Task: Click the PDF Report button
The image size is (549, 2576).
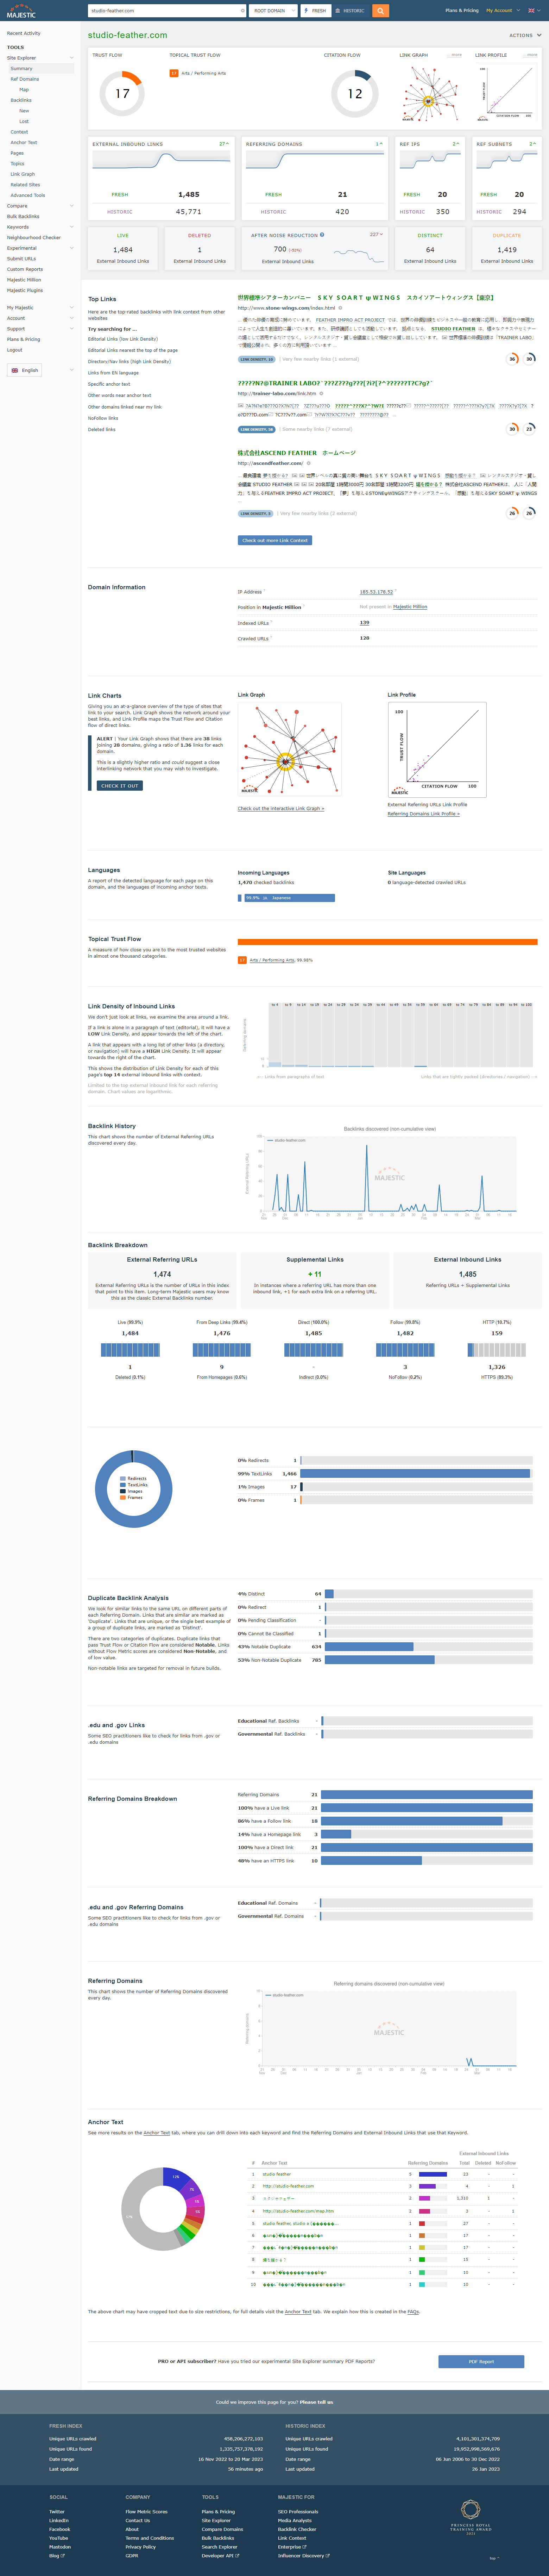Action: pos(481,2362)
